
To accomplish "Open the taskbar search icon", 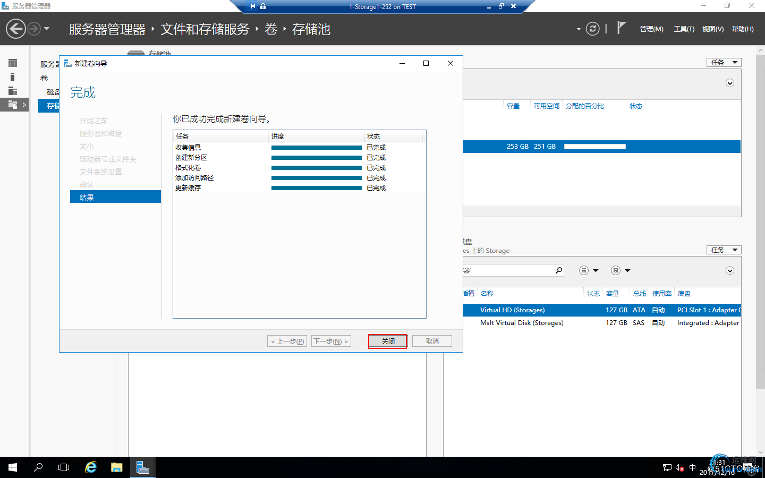I will pos(38,467).
